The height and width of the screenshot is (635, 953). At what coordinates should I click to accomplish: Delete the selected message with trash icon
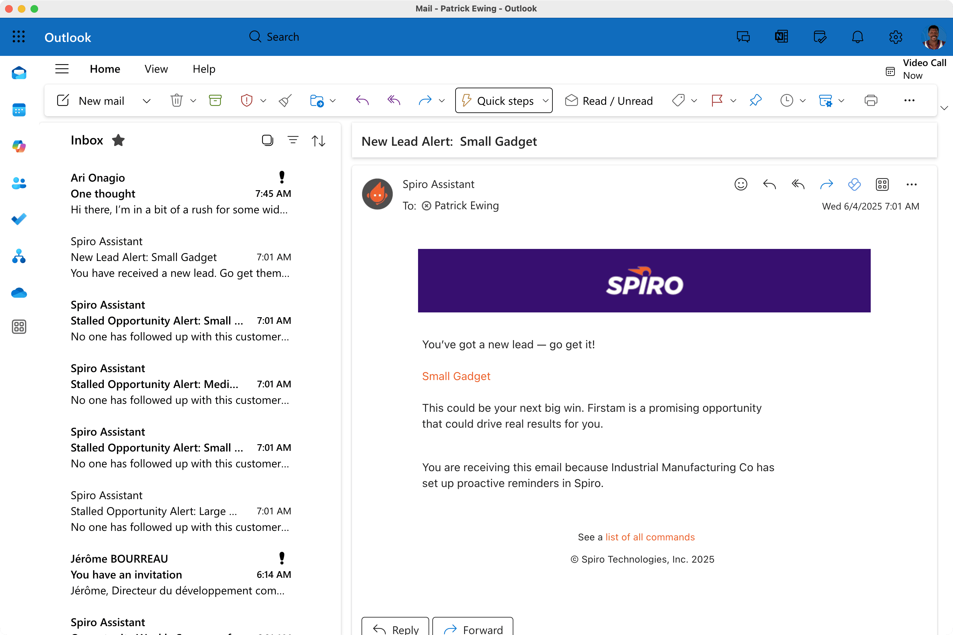[177, 100]
